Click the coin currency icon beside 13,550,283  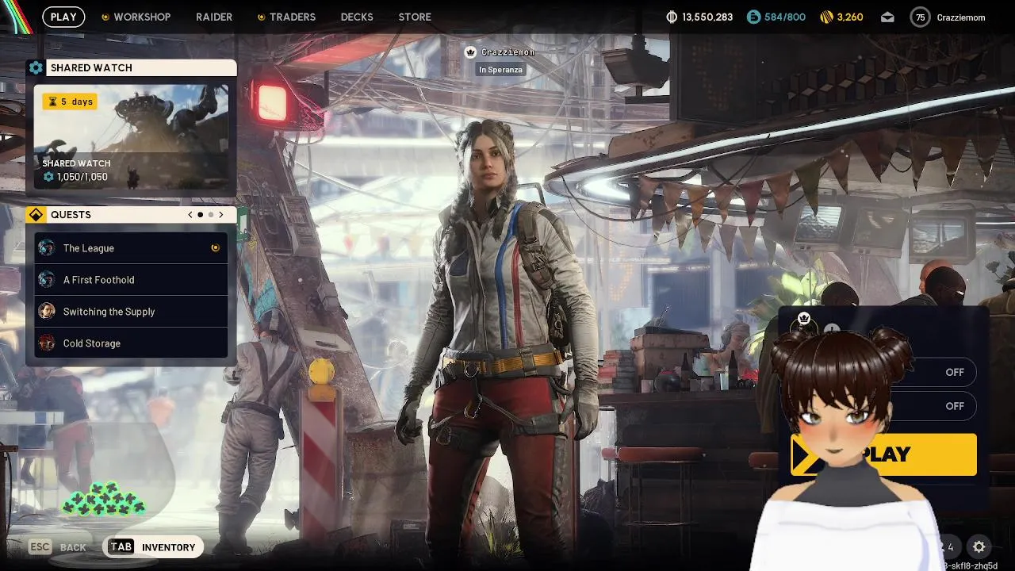(672, 17)
